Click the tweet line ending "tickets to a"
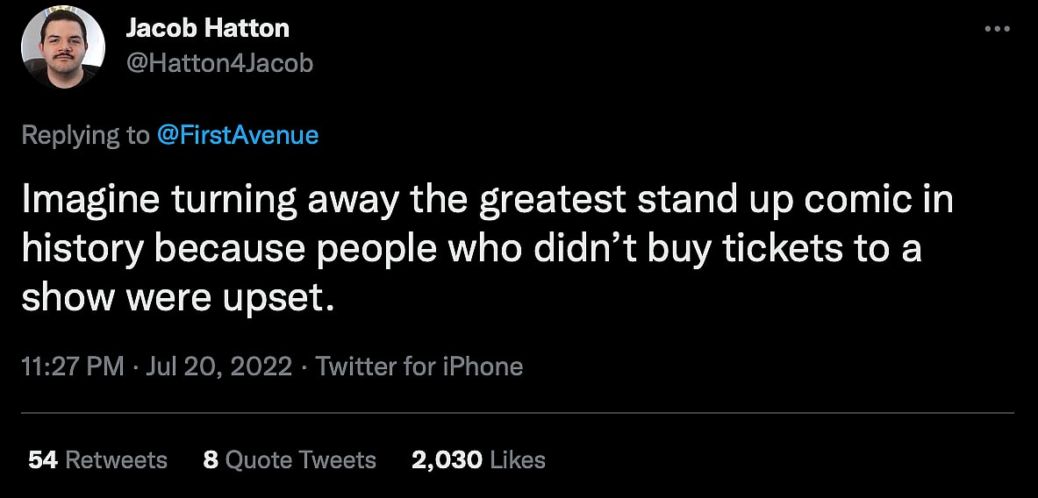1038x498 pixels. pos(471,250)
